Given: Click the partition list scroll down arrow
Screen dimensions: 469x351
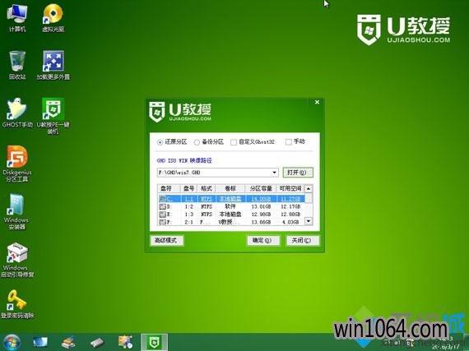Looking at the screenshot, I should coord(309,221).
